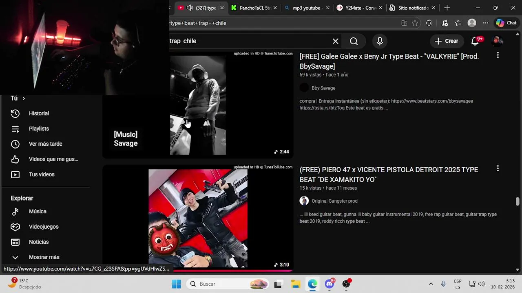Mute the YouTube tab audio icon
Image resolution: width=522 pixels, height=293 pixels.
pos(190,8)
